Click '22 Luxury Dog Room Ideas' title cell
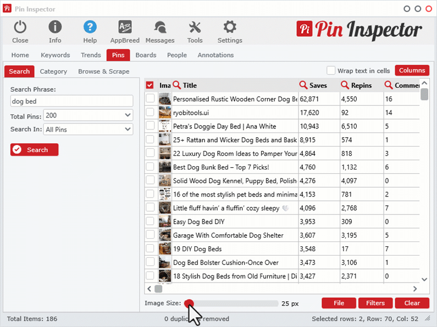437x327 pixels. click(x=235, y=154)
